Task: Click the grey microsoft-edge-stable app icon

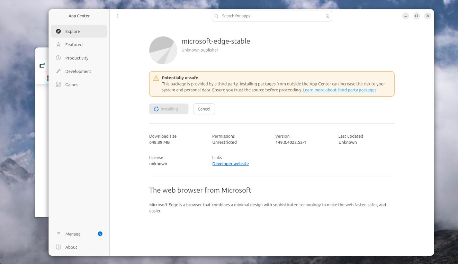Action: 163,50
